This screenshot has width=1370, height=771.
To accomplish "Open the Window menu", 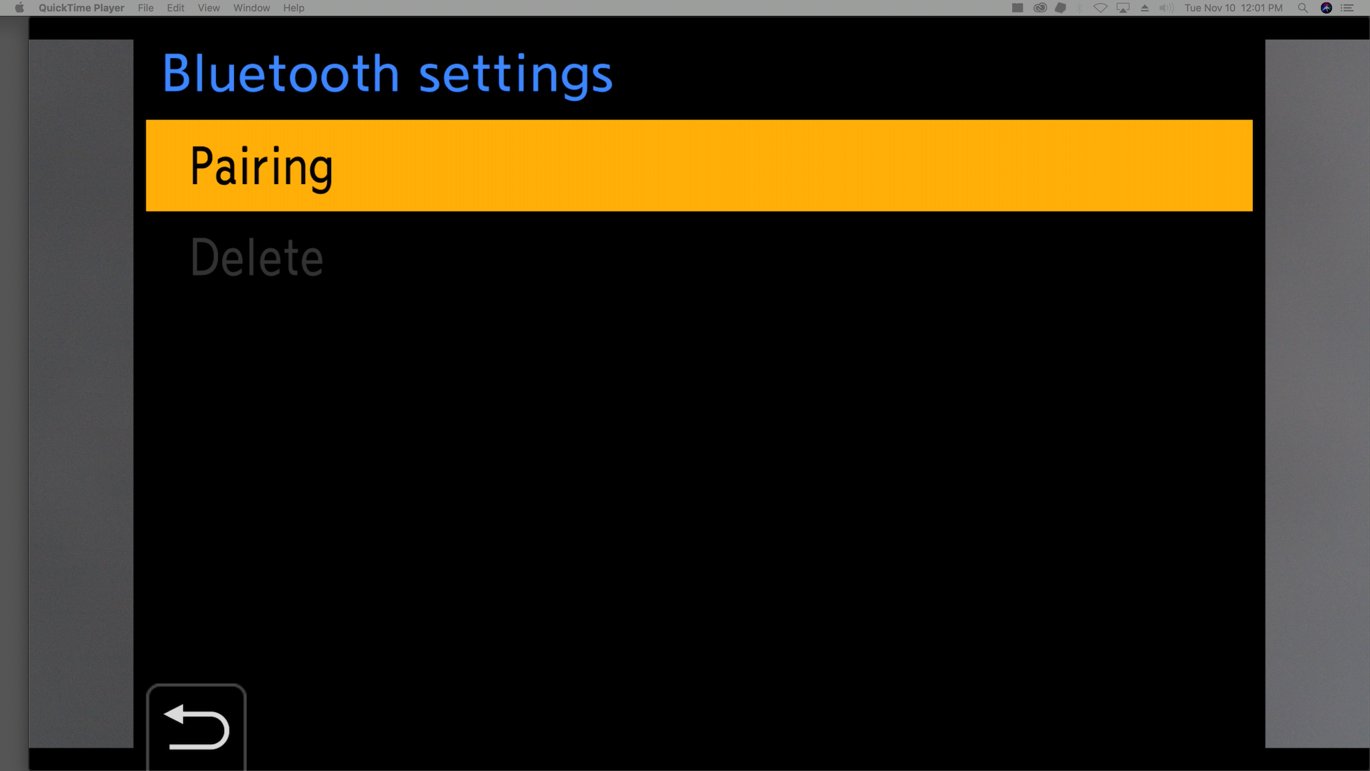I will pyautogui.click(x=252, y=8).
